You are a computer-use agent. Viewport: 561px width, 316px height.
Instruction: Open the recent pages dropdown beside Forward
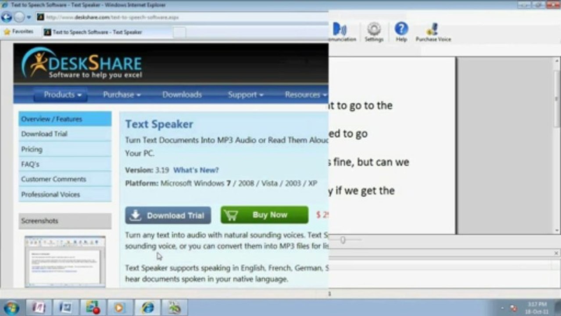tap(29, 18)
